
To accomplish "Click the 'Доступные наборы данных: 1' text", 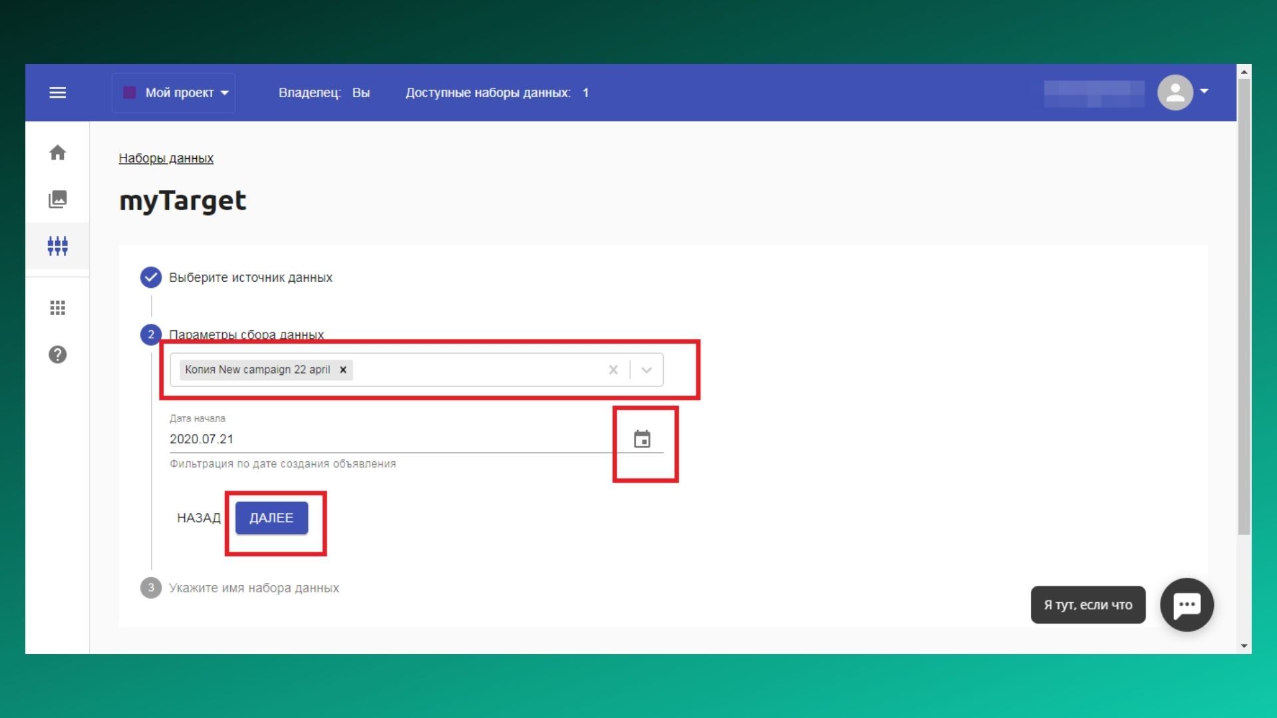I will click(x=497, y=92).
